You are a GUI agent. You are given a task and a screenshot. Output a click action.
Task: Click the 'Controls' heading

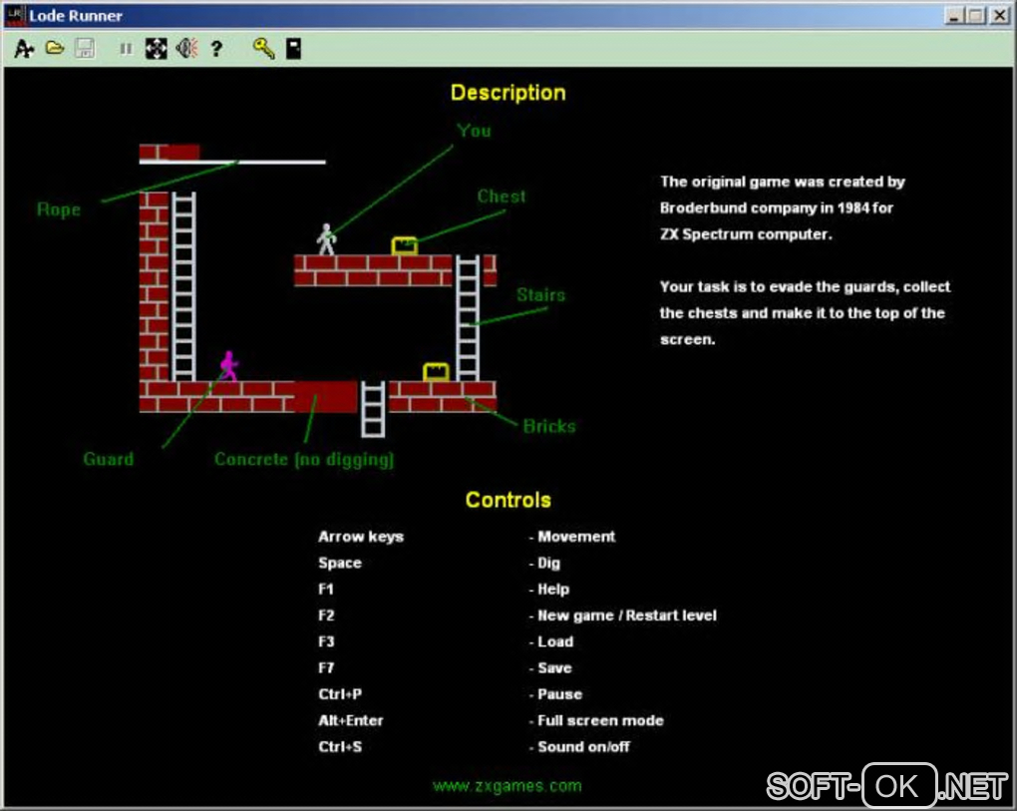tap(508, 500)
